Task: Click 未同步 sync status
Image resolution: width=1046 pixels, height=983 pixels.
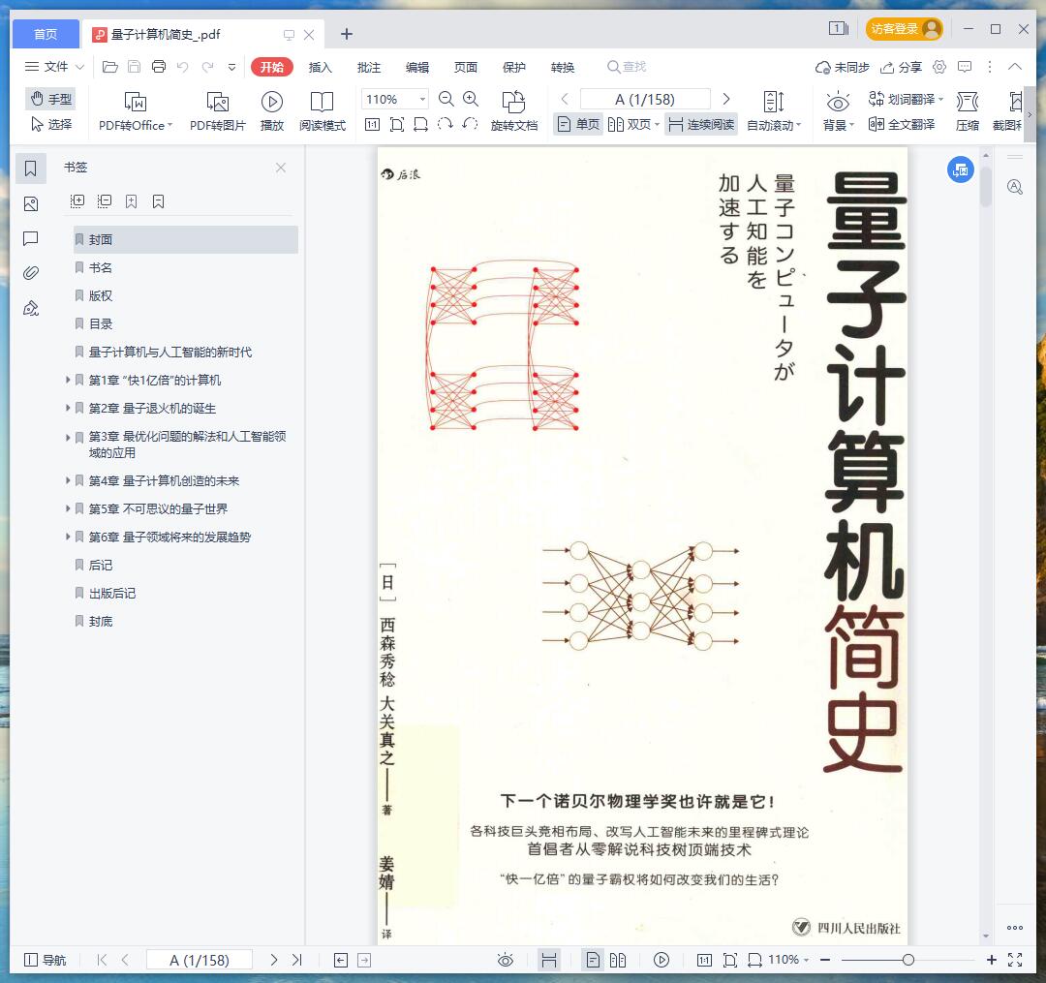Action: pos(843,67)
